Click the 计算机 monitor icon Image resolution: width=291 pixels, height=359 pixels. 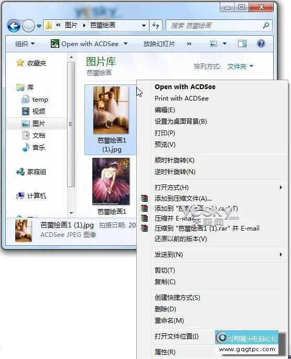point(20,195)
